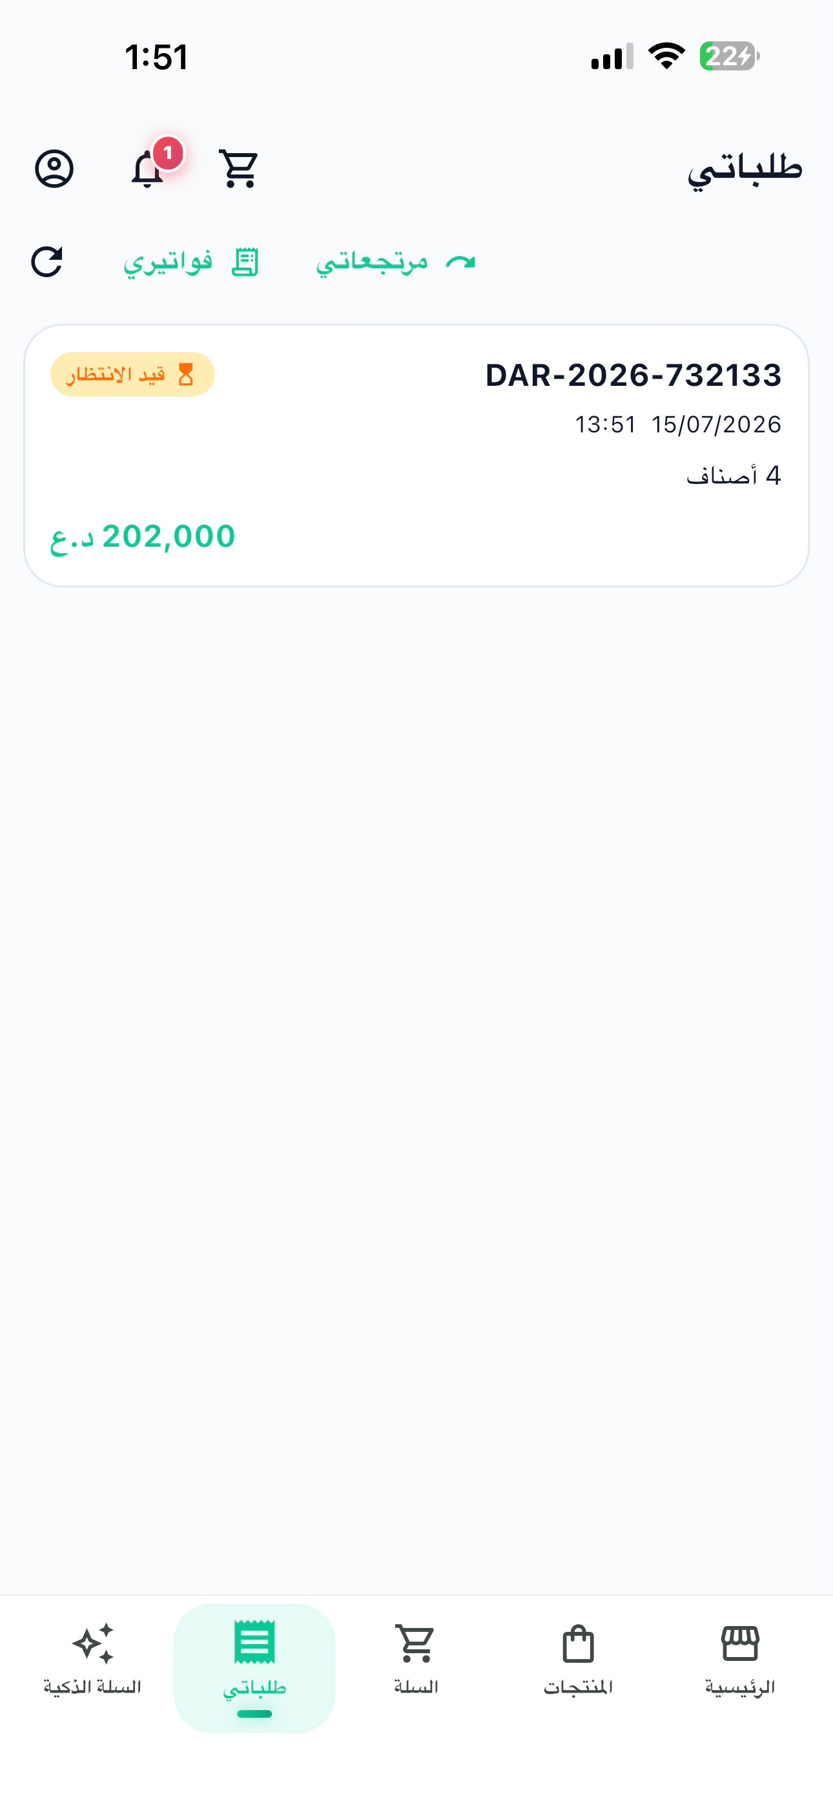The height and width of the screenshot is (1807, 833).
Task: Tap the قيد الانتظار status badge
Action: coord(132,375)
